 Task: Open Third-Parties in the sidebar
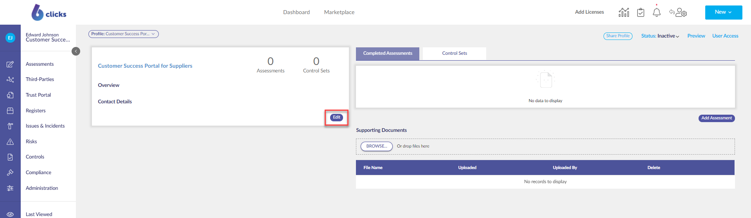pos(40,79)
